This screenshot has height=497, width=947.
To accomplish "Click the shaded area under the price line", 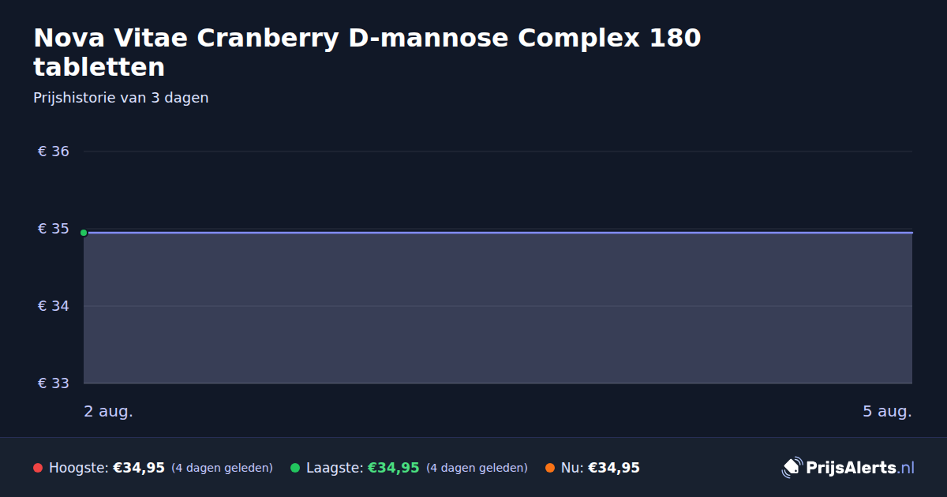I will (498, 308).
